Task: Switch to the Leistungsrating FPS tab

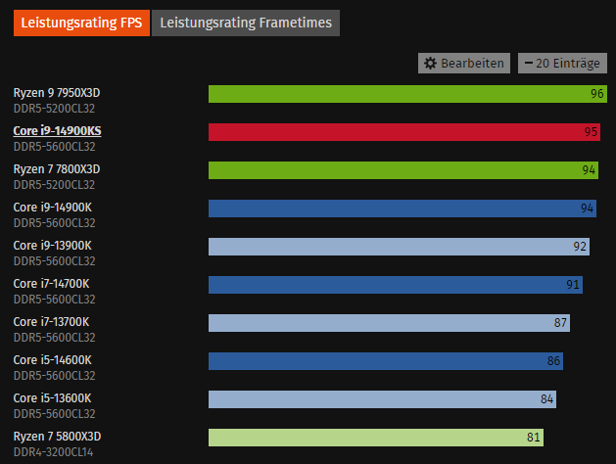Action: [81, 23]
